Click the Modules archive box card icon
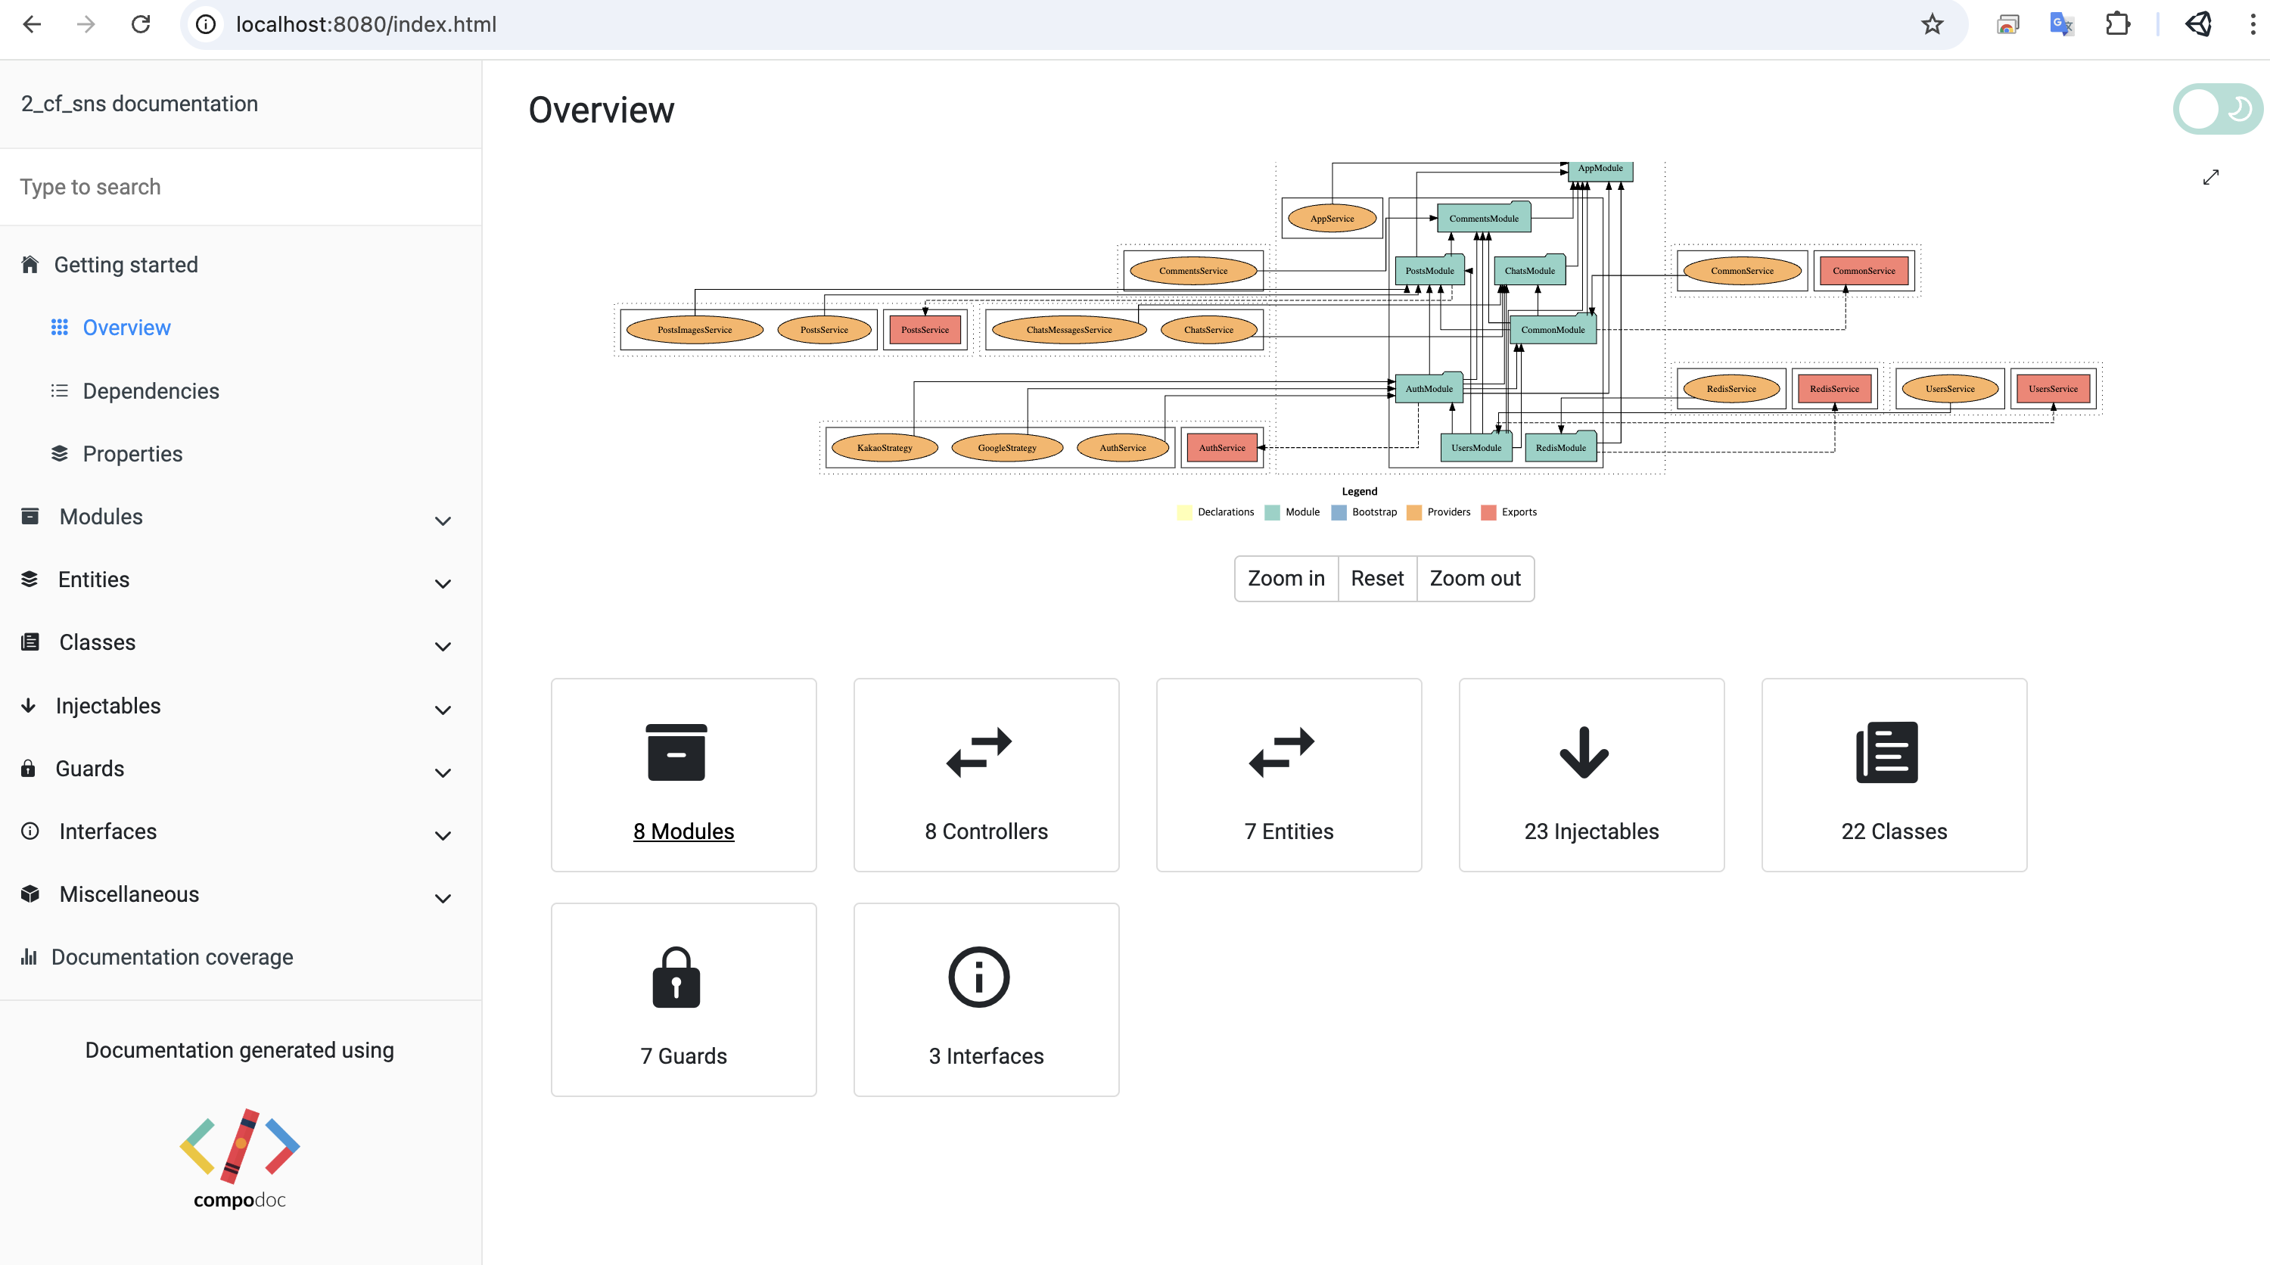The height and width of the screenshot is (1265, 2270). tap(676, 752)
